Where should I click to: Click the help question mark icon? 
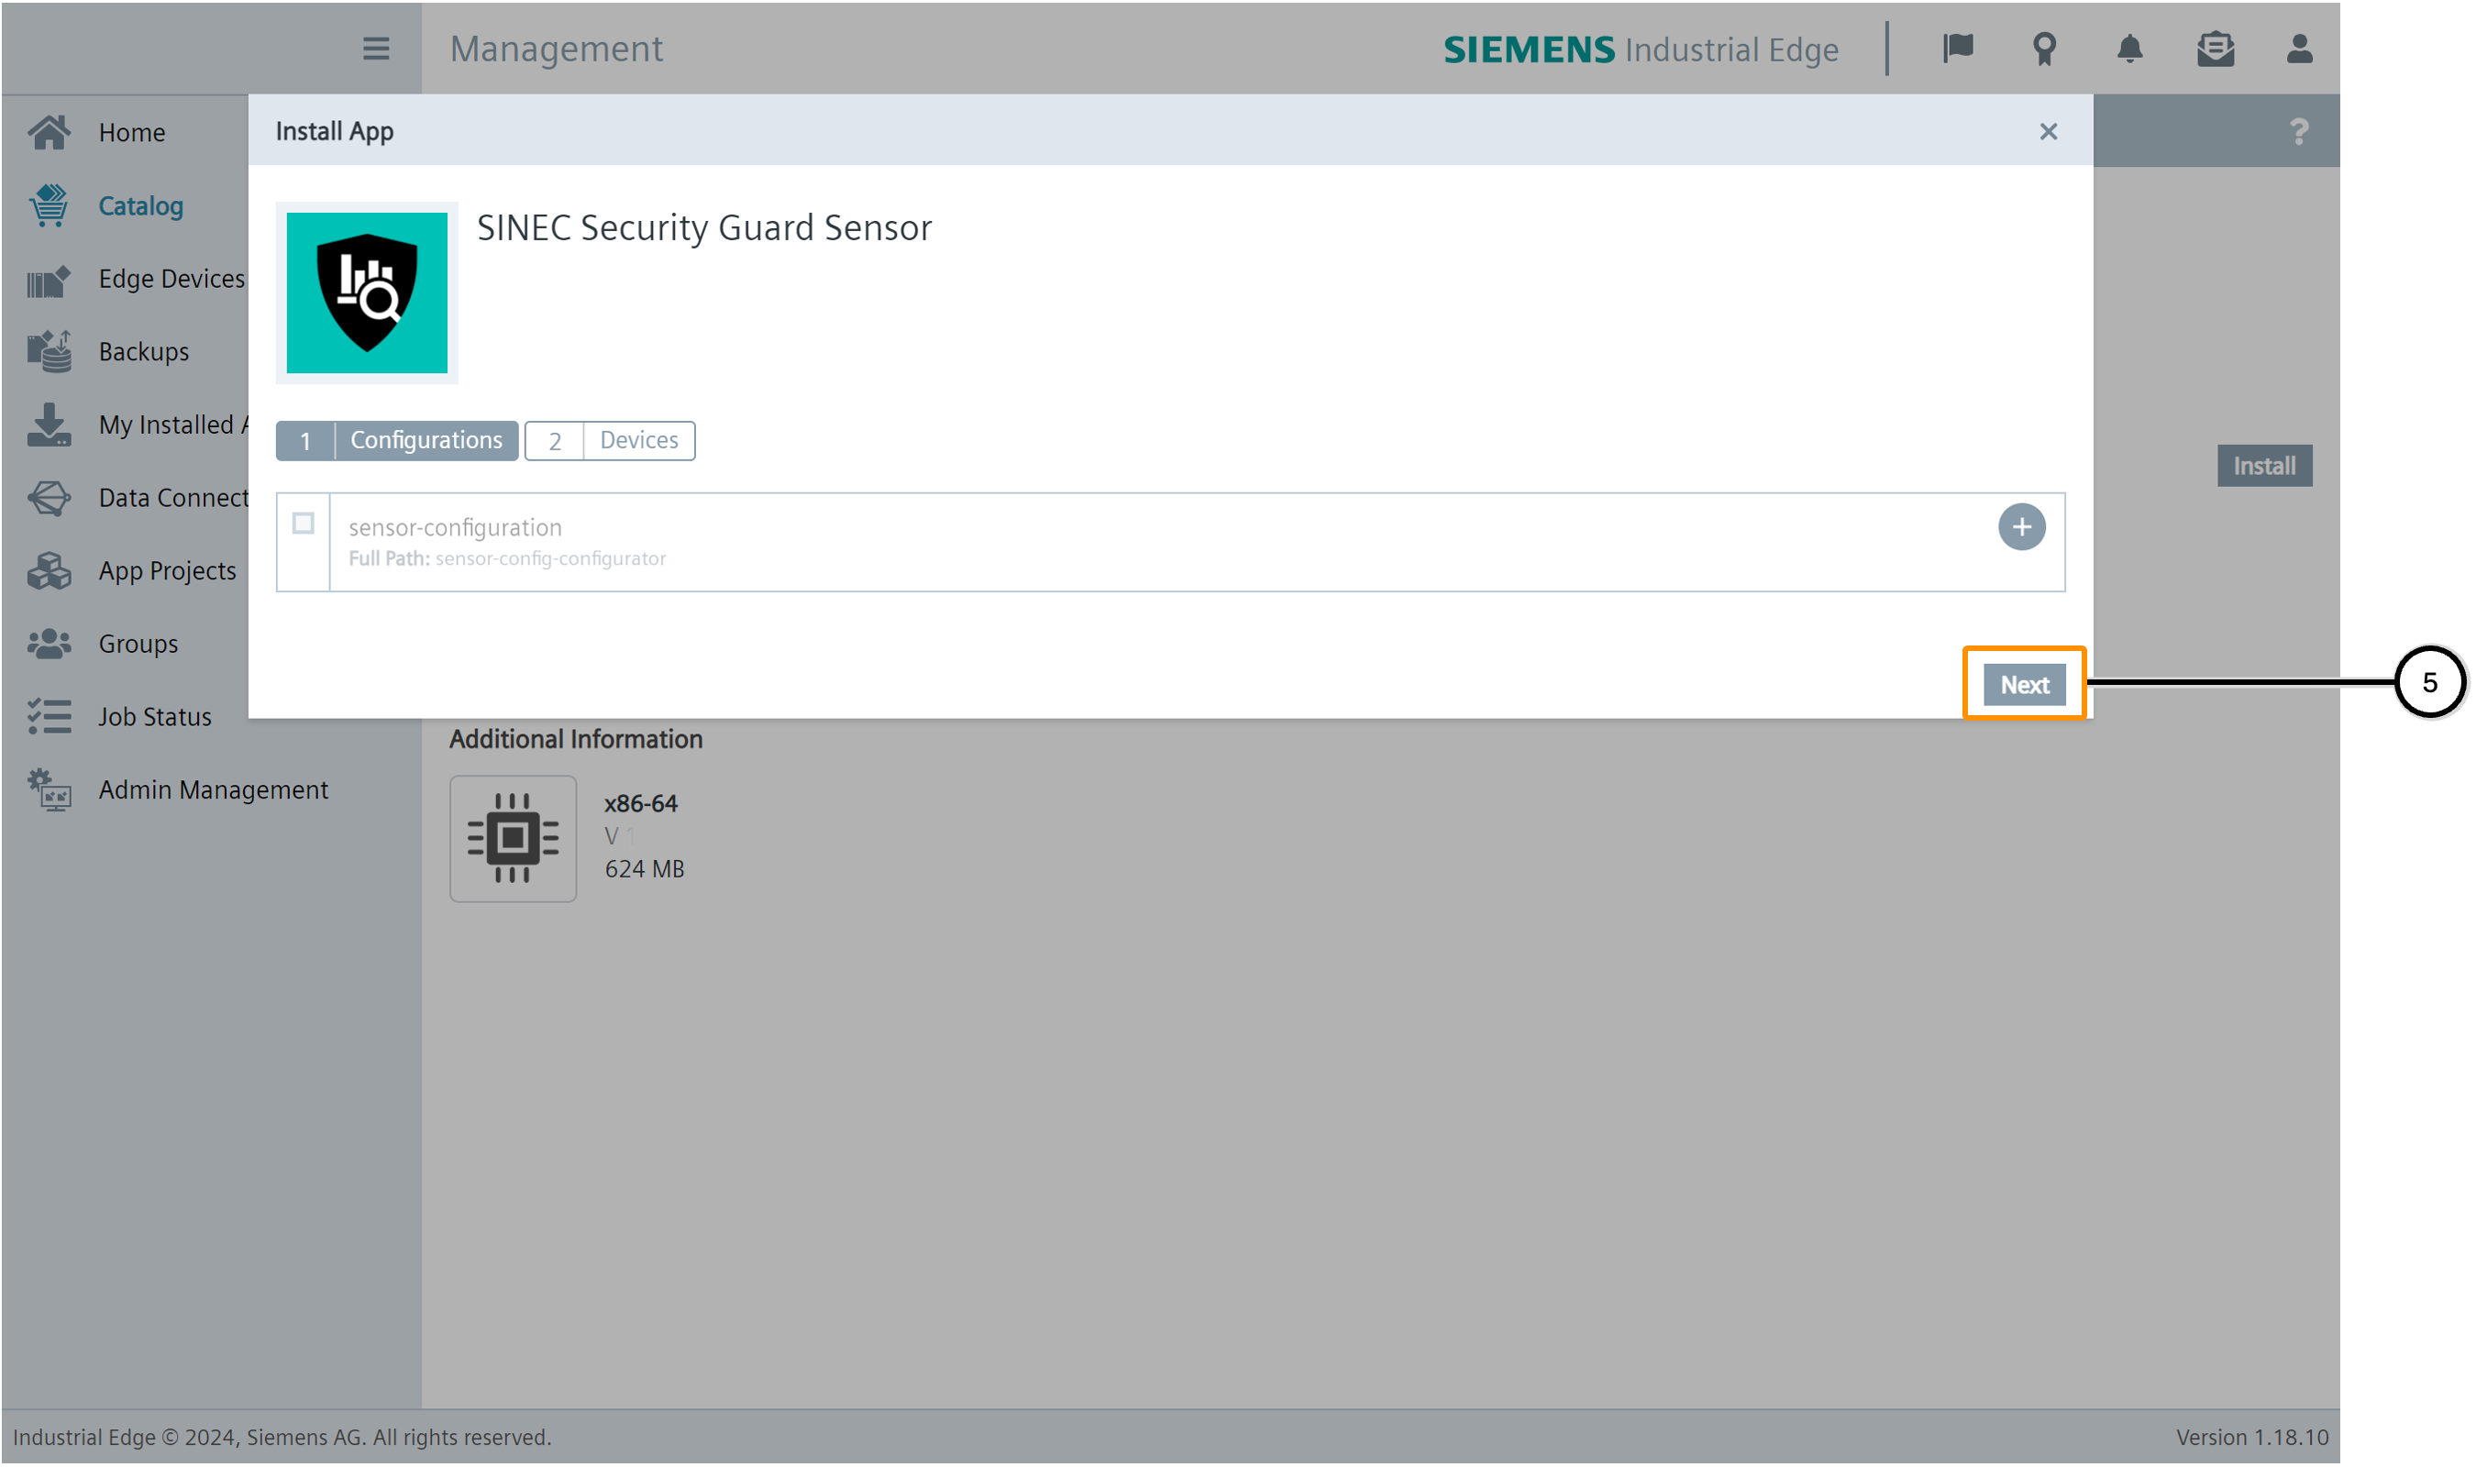click(2298, 131)
